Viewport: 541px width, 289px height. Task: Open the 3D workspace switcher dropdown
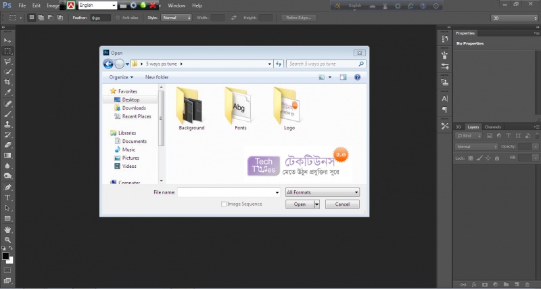point(514,18)
